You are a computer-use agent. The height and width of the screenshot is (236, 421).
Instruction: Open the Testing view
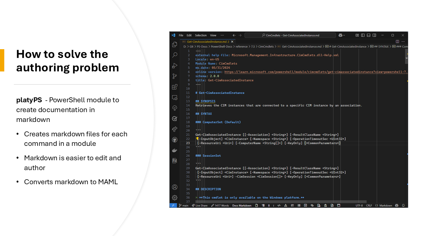pos(174,118)
